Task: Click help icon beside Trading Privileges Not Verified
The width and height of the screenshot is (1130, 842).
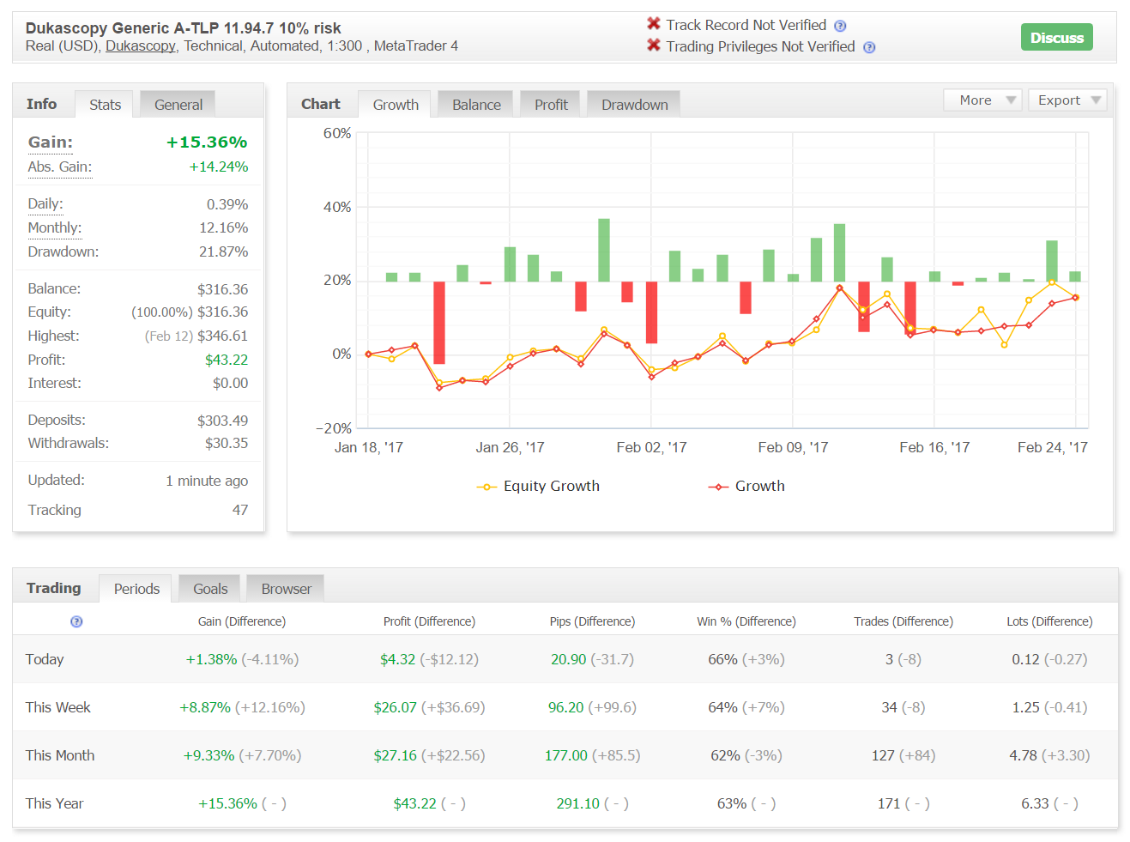Action: tap(869, 47)
